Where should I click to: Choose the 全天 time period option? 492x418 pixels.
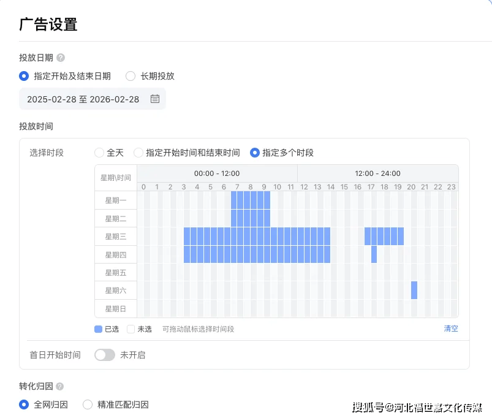[x=99, y=153]
